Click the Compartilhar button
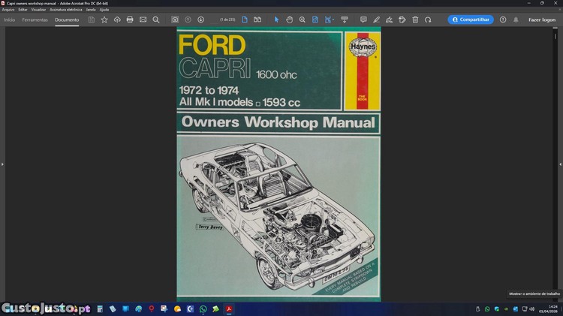563x316 pixels. coord(471,20)
